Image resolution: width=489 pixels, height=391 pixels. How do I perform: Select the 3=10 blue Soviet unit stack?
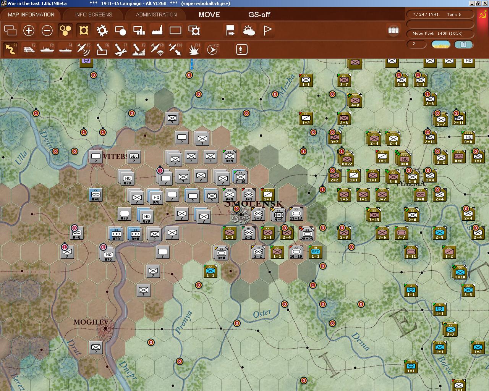point(460,271)
